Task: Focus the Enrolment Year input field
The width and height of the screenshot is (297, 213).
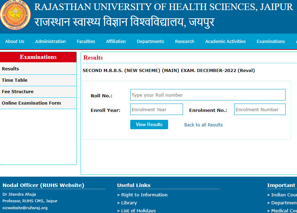Action: 156,109
